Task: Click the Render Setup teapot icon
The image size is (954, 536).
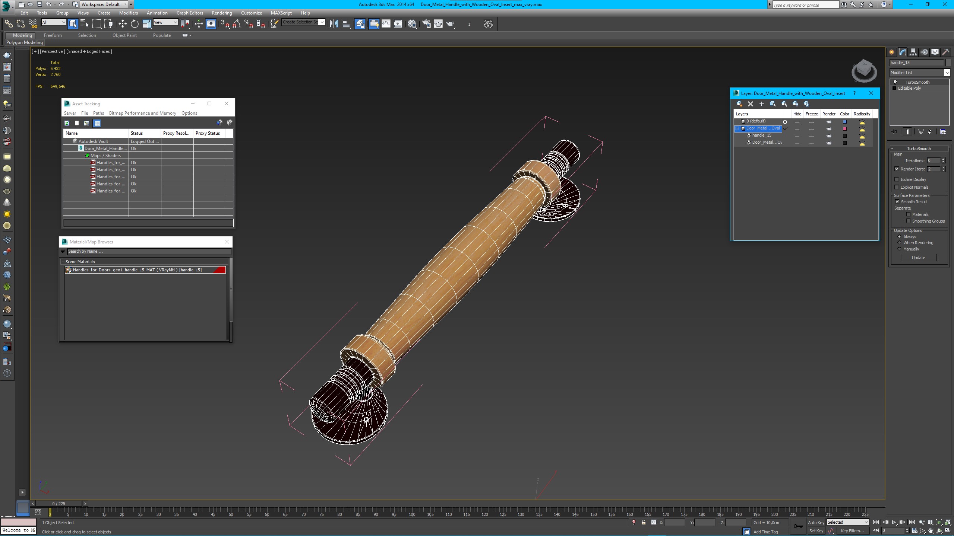Action: coord(426,24)
